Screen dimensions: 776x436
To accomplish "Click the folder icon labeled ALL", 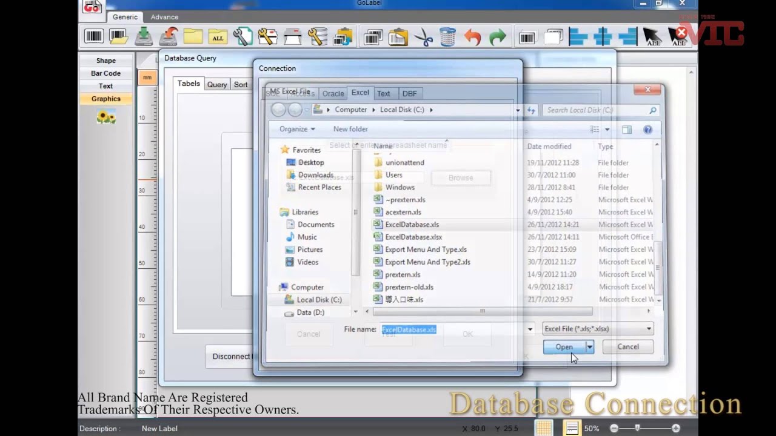I will pos(218,37).
